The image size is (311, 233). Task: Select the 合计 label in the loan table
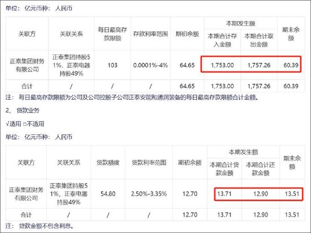pos(26,215)
